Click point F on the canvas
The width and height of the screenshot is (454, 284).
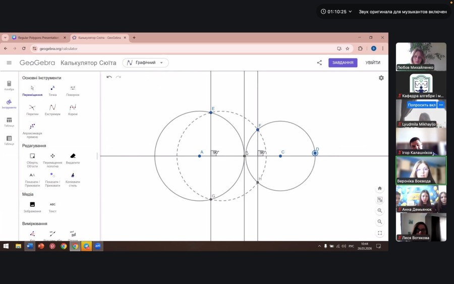coord(258,130)
